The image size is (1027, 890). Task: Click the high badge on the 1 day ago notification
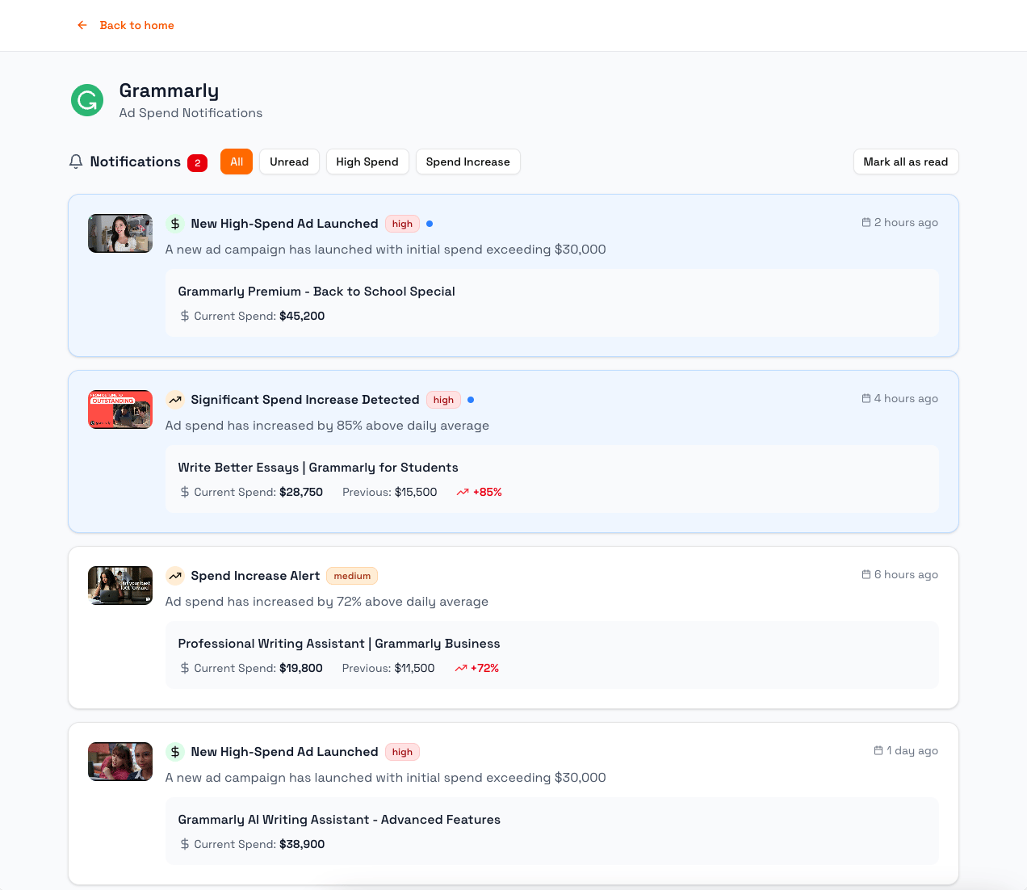point(402,752)
